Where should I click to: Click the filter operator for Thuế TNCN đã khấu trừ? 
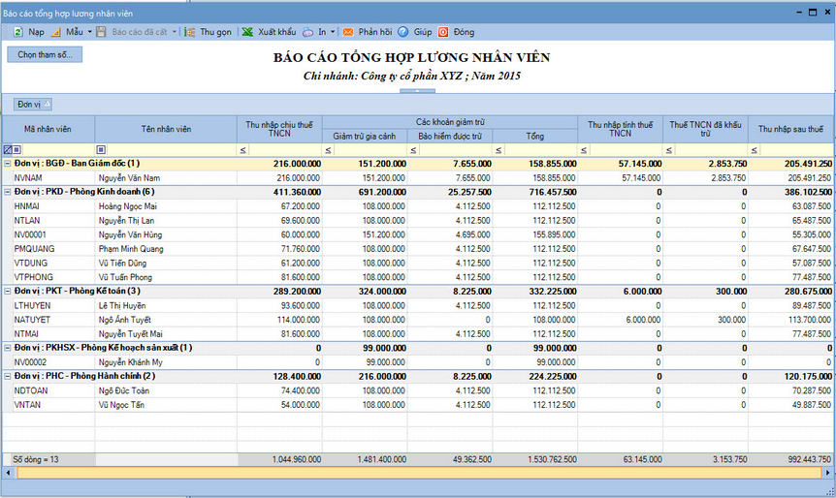click(669, 150)
